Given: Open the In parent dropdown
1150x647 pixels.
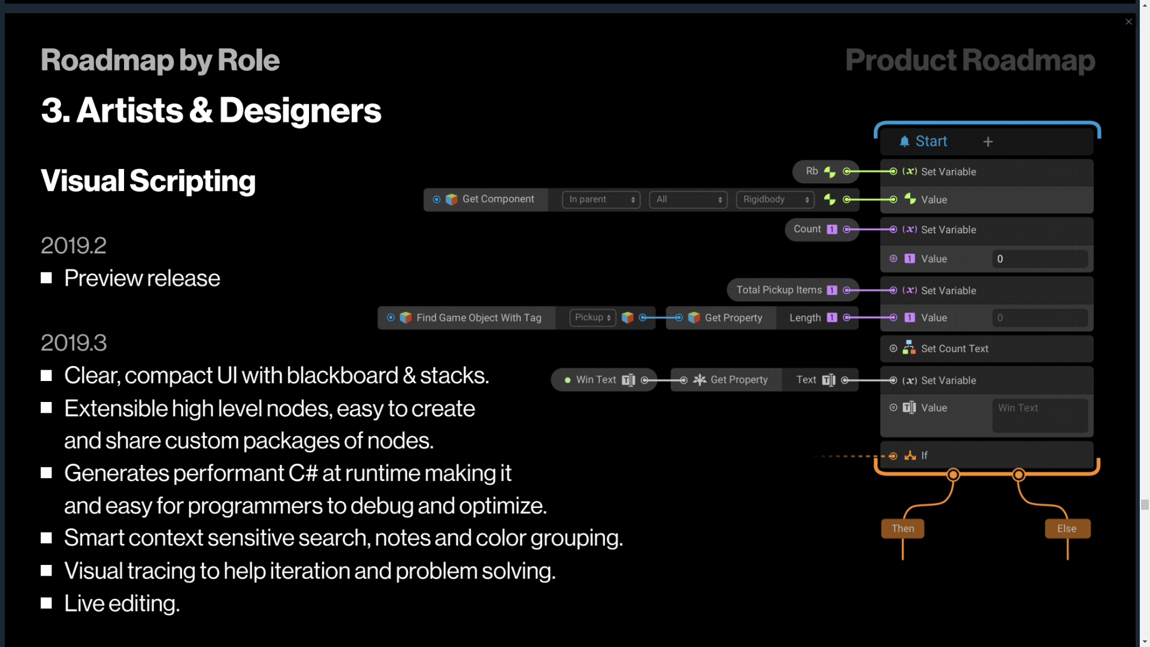Looking at the screenshot, I should coord(601,199).
